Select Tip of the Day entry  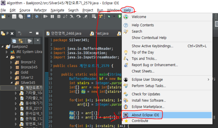[x=167, y=52]
